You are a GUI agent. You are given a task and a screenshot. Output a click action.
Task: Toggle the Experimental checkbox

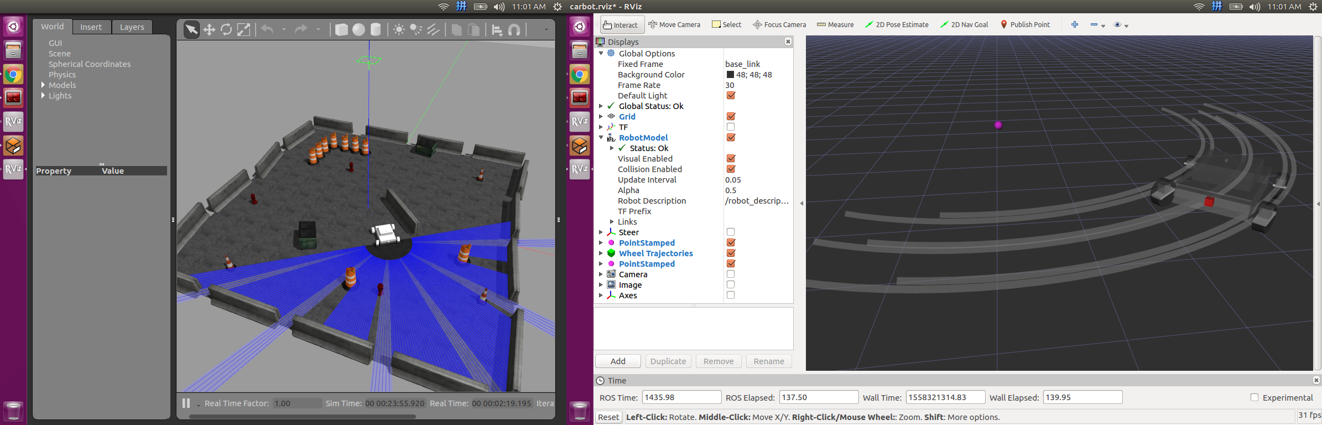[x=1255, y=397]
